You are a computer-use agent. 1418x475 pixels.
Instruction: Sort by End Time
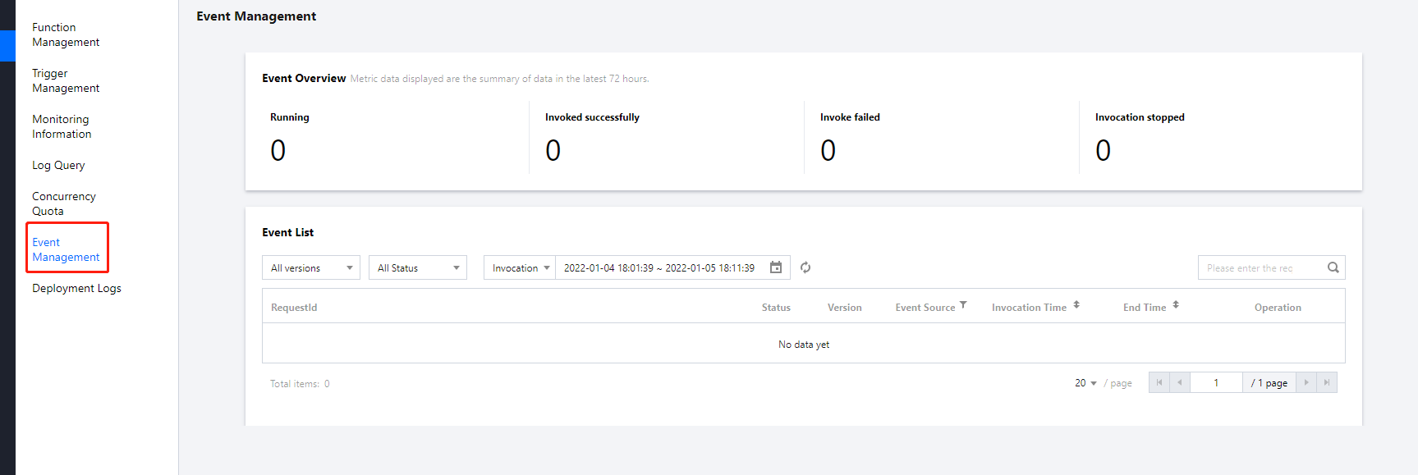click(x=1176, y=305)
